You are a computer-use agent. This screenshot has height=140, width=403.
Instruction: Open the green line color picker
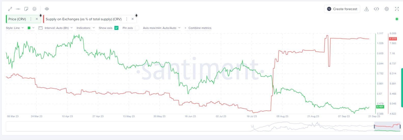click(31, 28)
